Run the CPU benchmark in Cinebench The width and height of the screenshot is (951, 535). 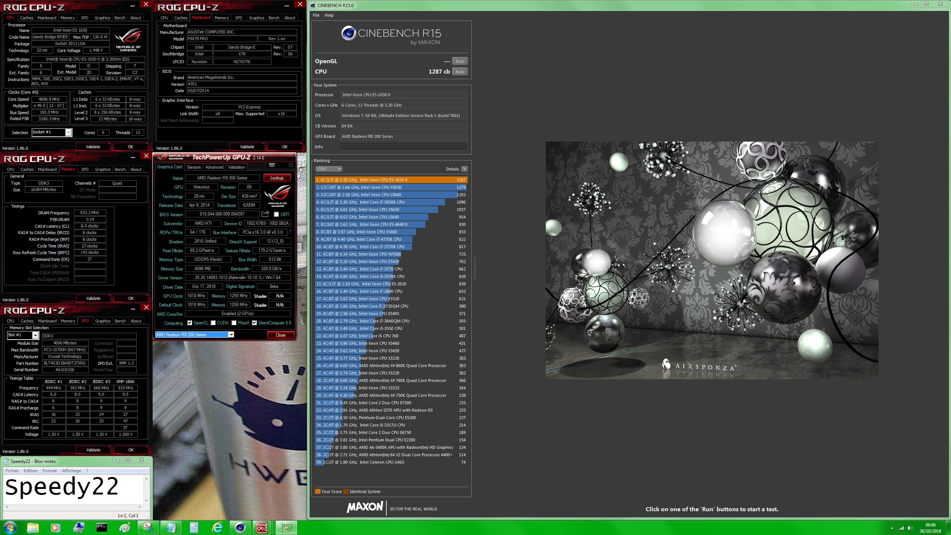(460, 72)
